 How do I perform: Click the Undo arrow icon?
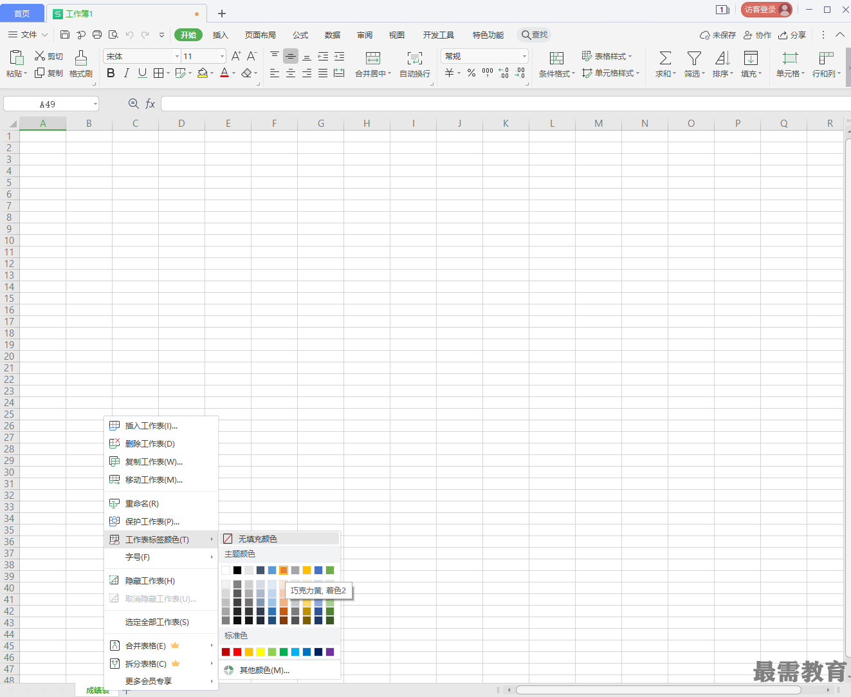click(x=129, y=35)
